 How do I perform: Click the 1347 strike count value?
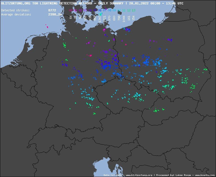pos(100,18)
